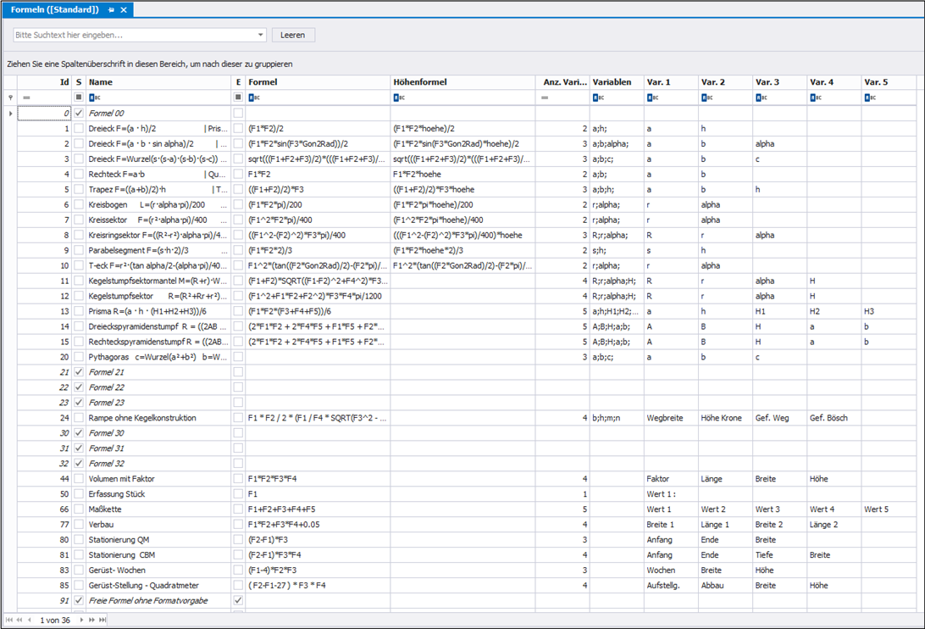Click the filter operator icon for Variablen column

click(597, 98)
